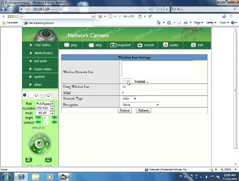
Task: Click the IE stop loading X icon
Action: [x=167, y=9]
